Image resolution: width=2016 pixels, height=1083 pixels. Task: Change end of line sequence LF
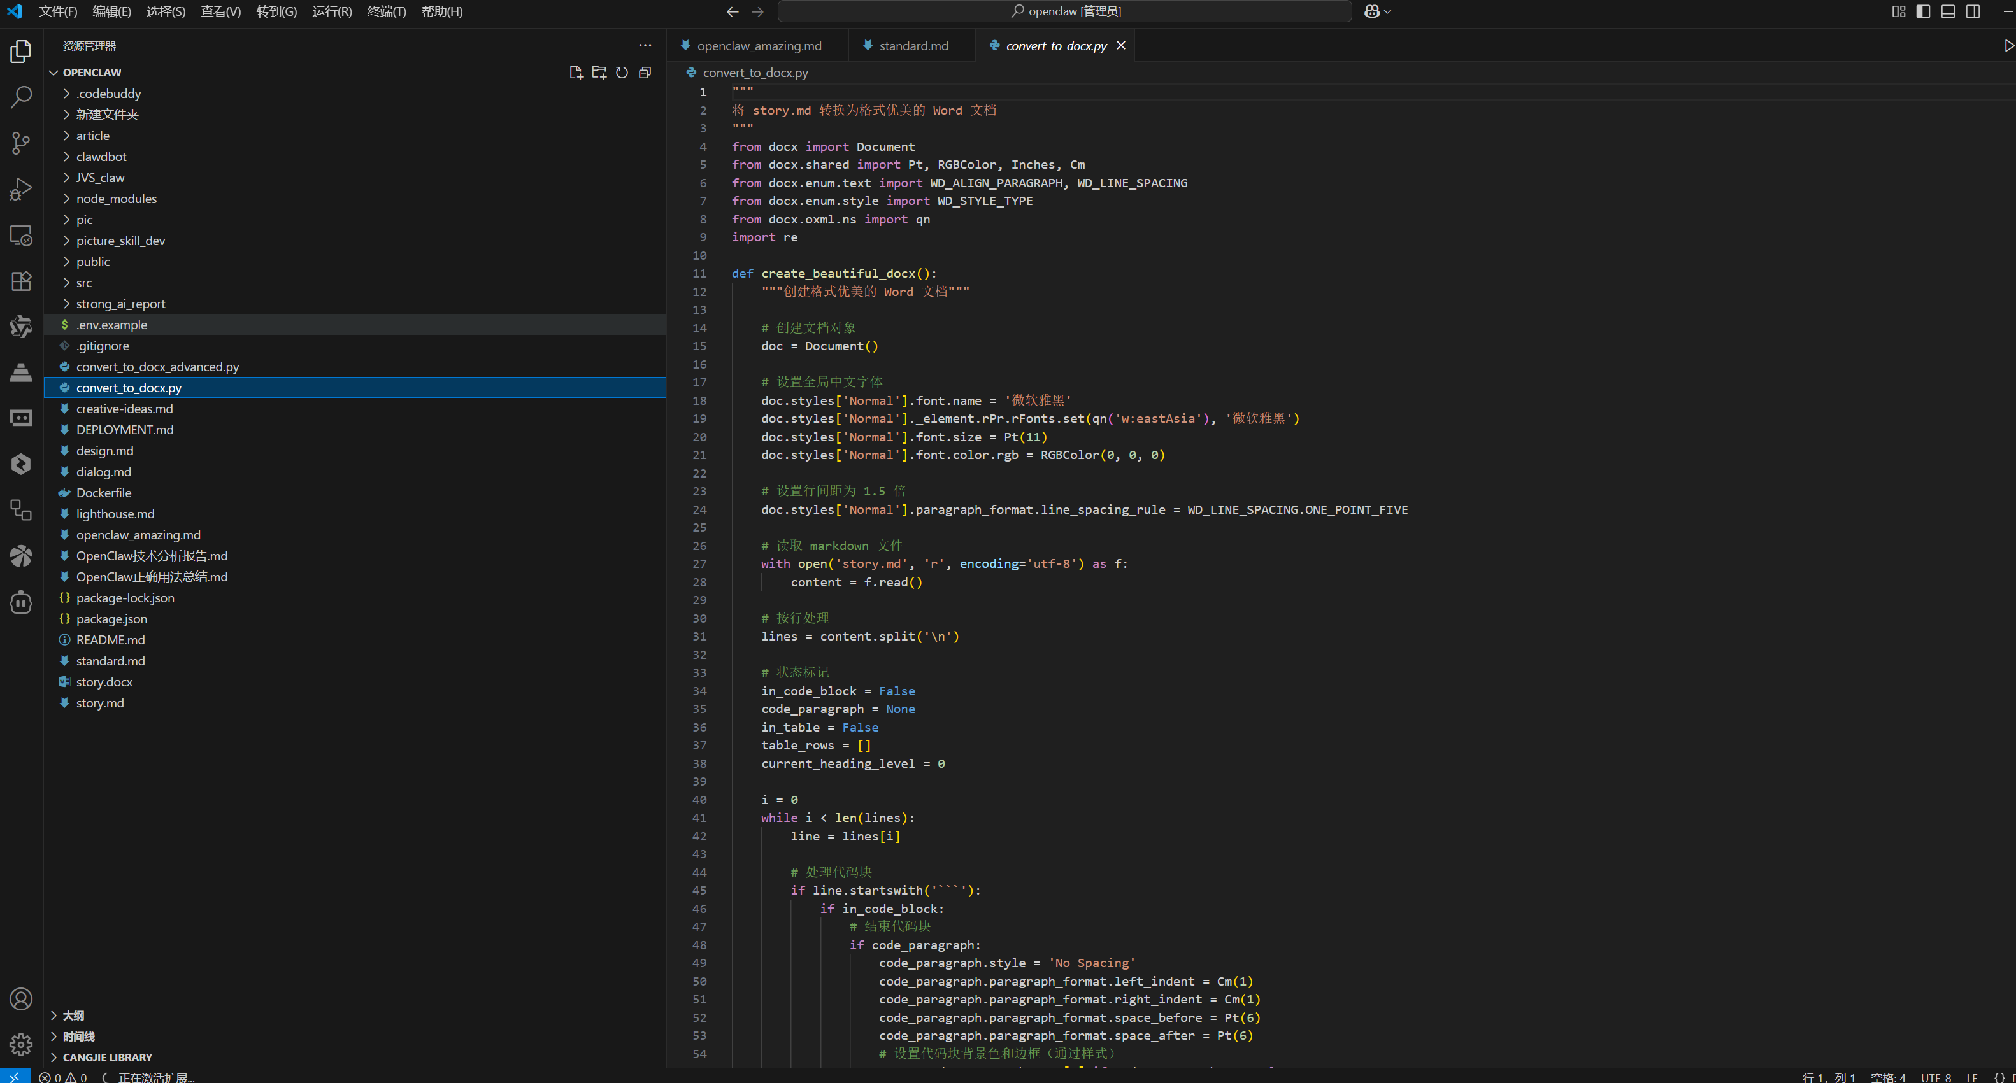pos(1972,1077)
